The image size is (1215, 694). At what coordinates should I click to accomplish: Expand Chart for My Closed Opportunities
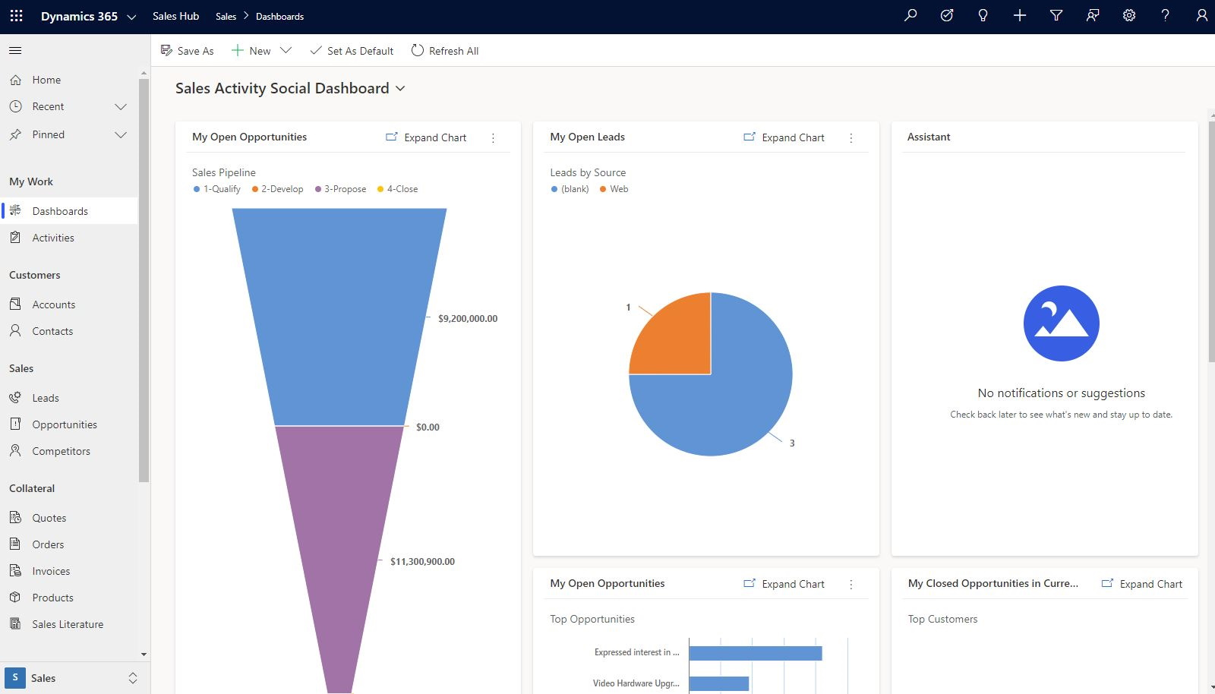point(1142,584)
